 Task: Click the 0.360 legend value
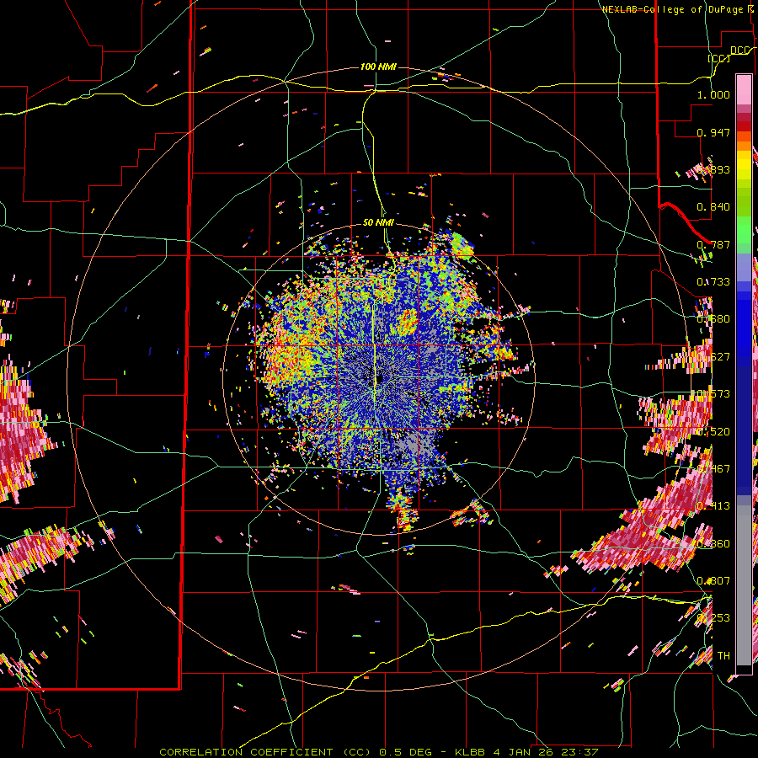coord(713,544)
